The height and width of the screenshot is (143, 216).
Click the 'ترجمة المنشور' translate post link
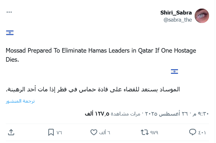pos(21,101)
